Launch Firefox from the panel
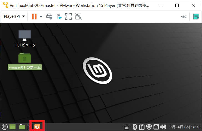 pos(37,127)
